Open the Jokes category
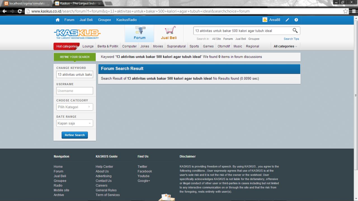 tap(145, 46)
